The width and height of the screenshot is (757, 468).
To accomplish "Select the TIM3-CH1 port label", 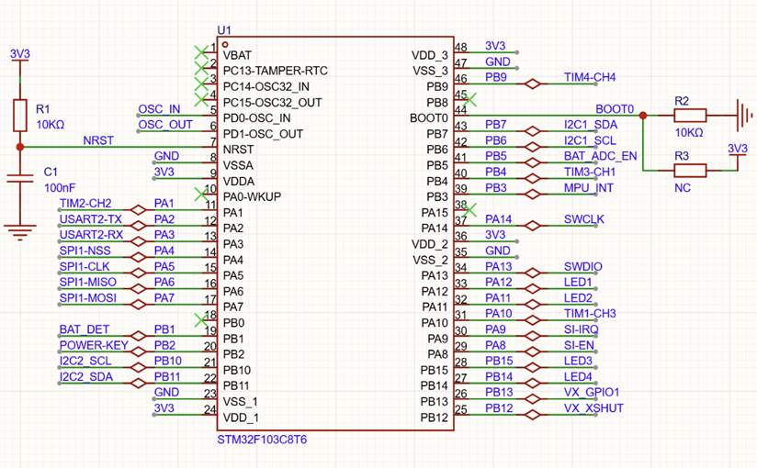I will click(x=590, y=172).
